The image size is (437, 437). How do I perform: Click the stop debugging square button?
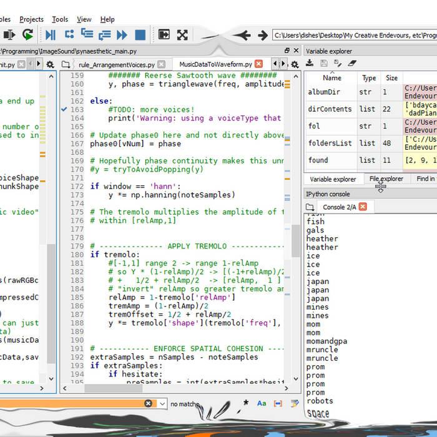(140, 35)
